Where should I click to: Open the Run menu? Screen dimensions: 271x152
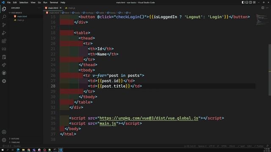coord(45,3)
